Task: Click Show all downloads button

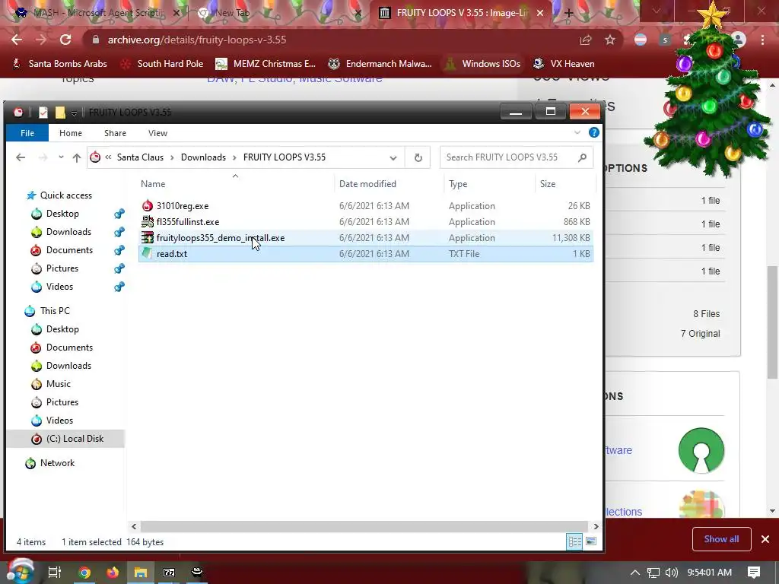Action: [x=721, y=539]
